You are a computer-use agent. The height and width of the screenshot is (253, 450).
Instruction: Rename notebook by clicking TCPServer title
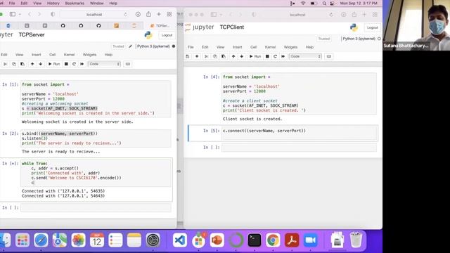(32, 34)
